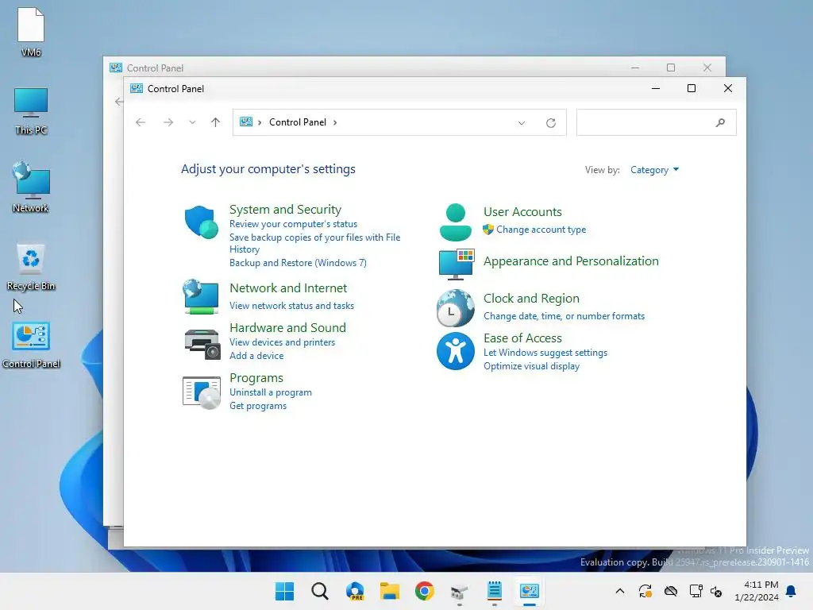The image size is (813, 610).
Task: Open File Explorer from taskbar
Action: click(x=389, y=591)
